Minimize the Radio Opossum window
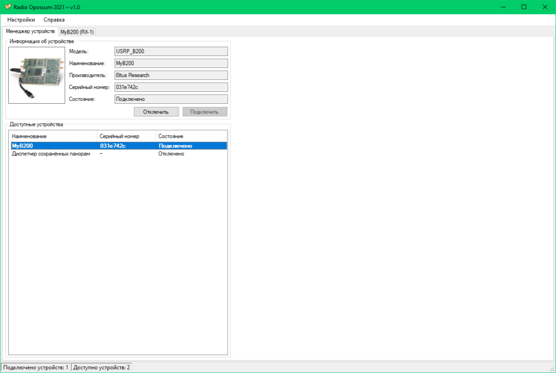This screenshot has height=373, width=556. [x=498, y=7]
